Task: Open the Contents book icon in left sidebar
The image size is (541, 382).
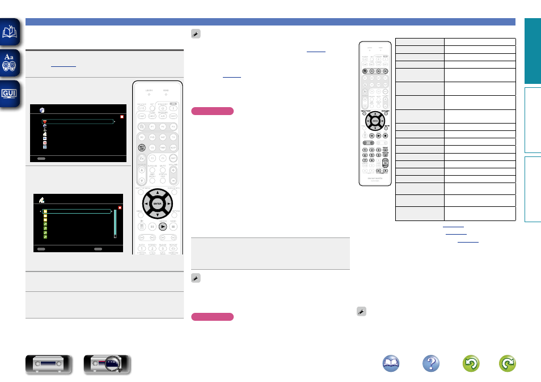Action: 9,32
